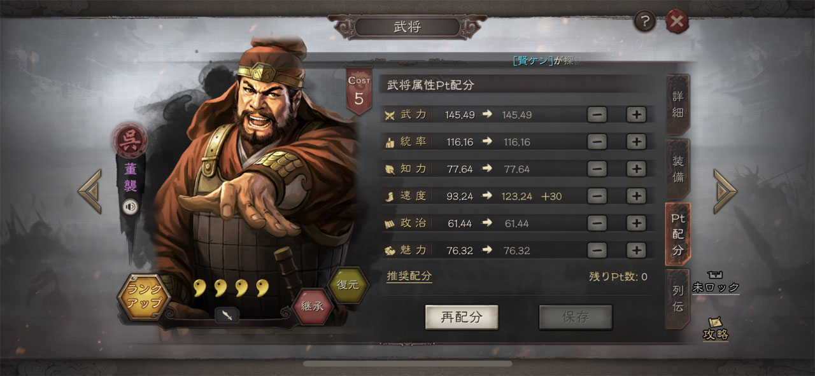This screenshot has height=376, width=815.
Task: Open the 攻略 scroll icon
Action: click(716, 330)
